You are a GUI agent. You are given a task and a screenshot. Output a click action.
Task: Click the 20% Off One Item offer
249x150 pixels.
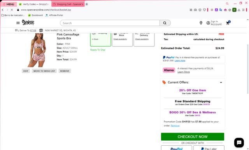coord(193,90)
